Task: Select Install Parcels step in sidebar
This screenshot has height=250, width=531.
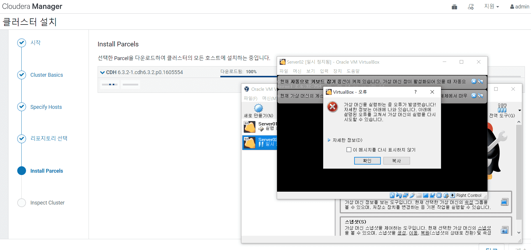Action: click(46, 171)
